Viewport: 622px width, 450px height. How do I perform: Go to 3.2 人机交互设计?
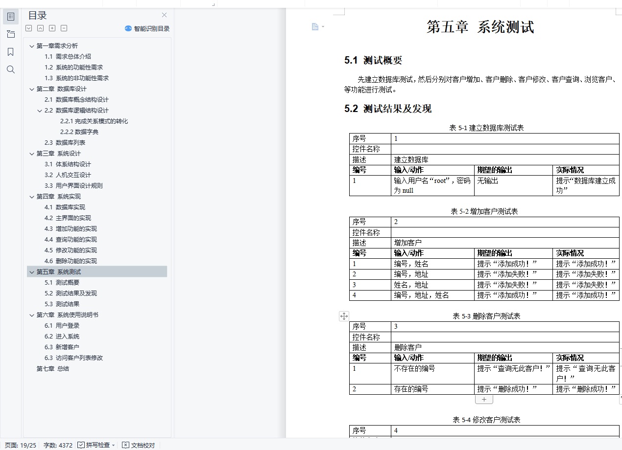point(68,175)
